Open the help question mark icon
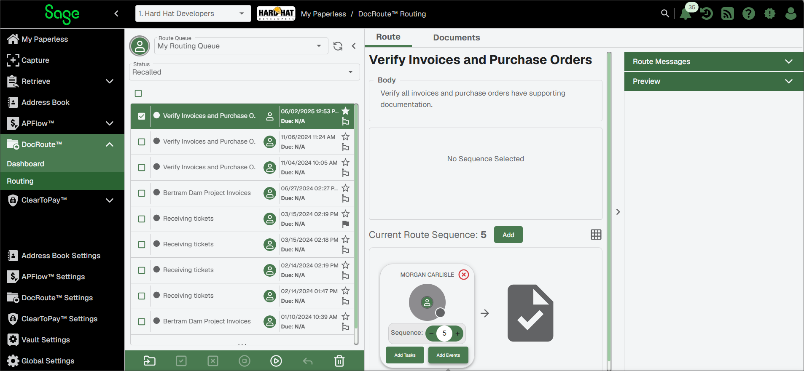 tap(749, 14)
